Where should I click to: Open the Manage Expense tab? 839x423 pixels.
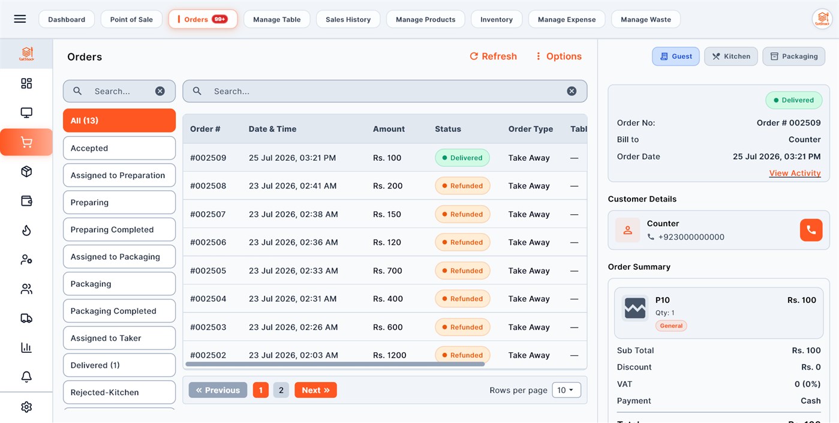click(567, 19)
